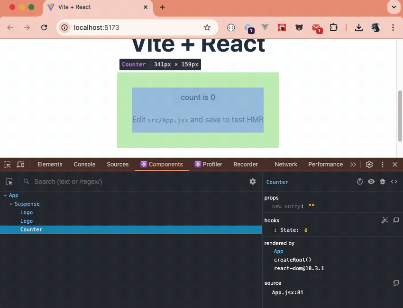Viewport: 403px width, 308px height.
Task: Open the Chrome profile avatar
Action: point(376,27)
